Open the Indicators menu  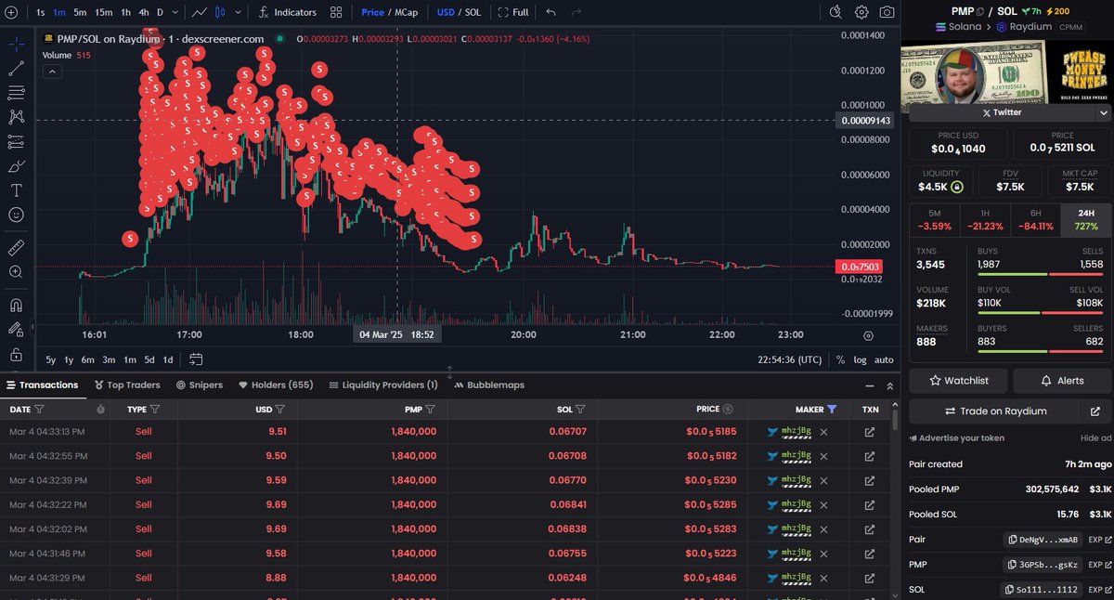(x=288, y=12)
